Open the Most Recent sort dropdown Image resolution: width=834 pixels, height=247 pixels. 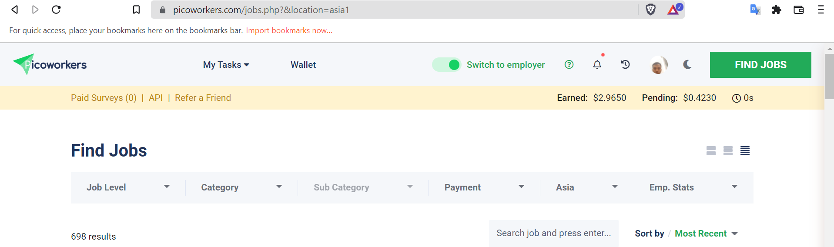click(x=706, y=234)
